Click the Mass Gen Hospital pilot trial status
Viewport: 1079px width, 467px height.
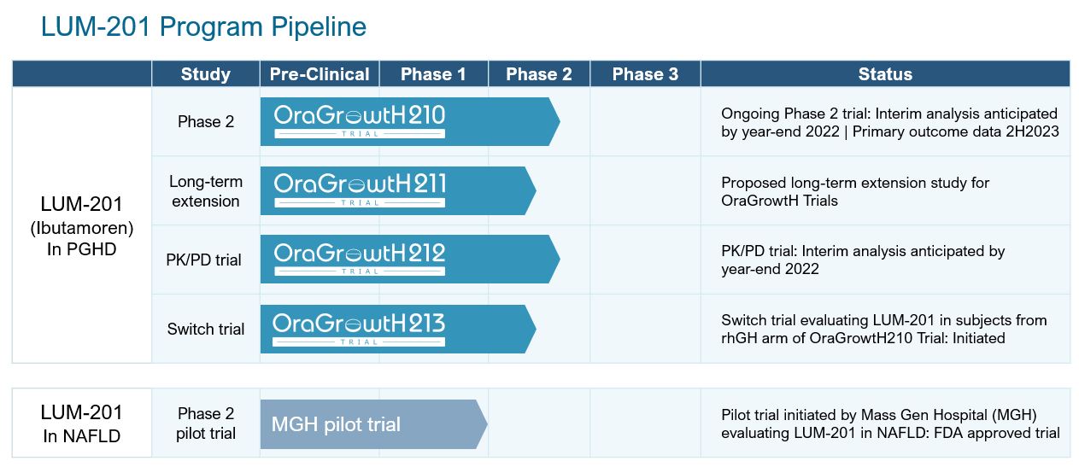(x=890, y=423)
